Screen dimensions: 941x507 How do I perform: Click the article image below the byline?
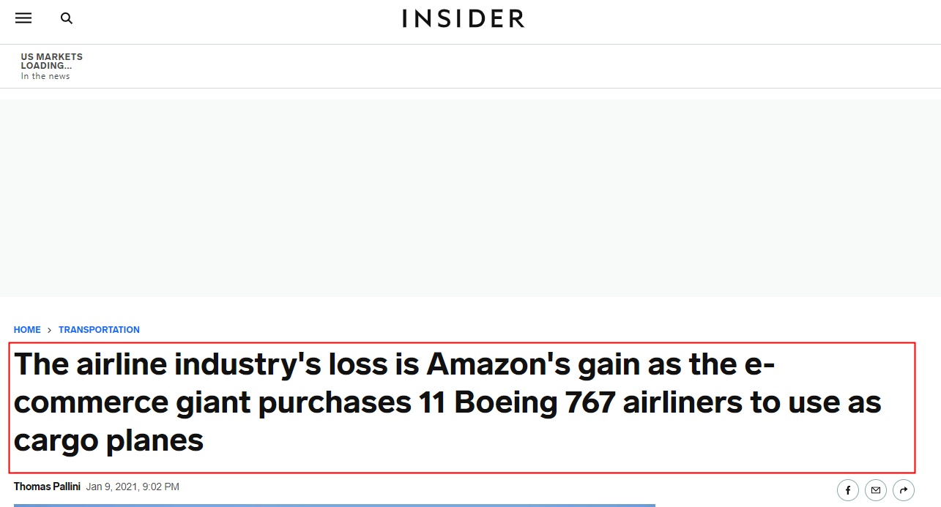pos(334,505)
